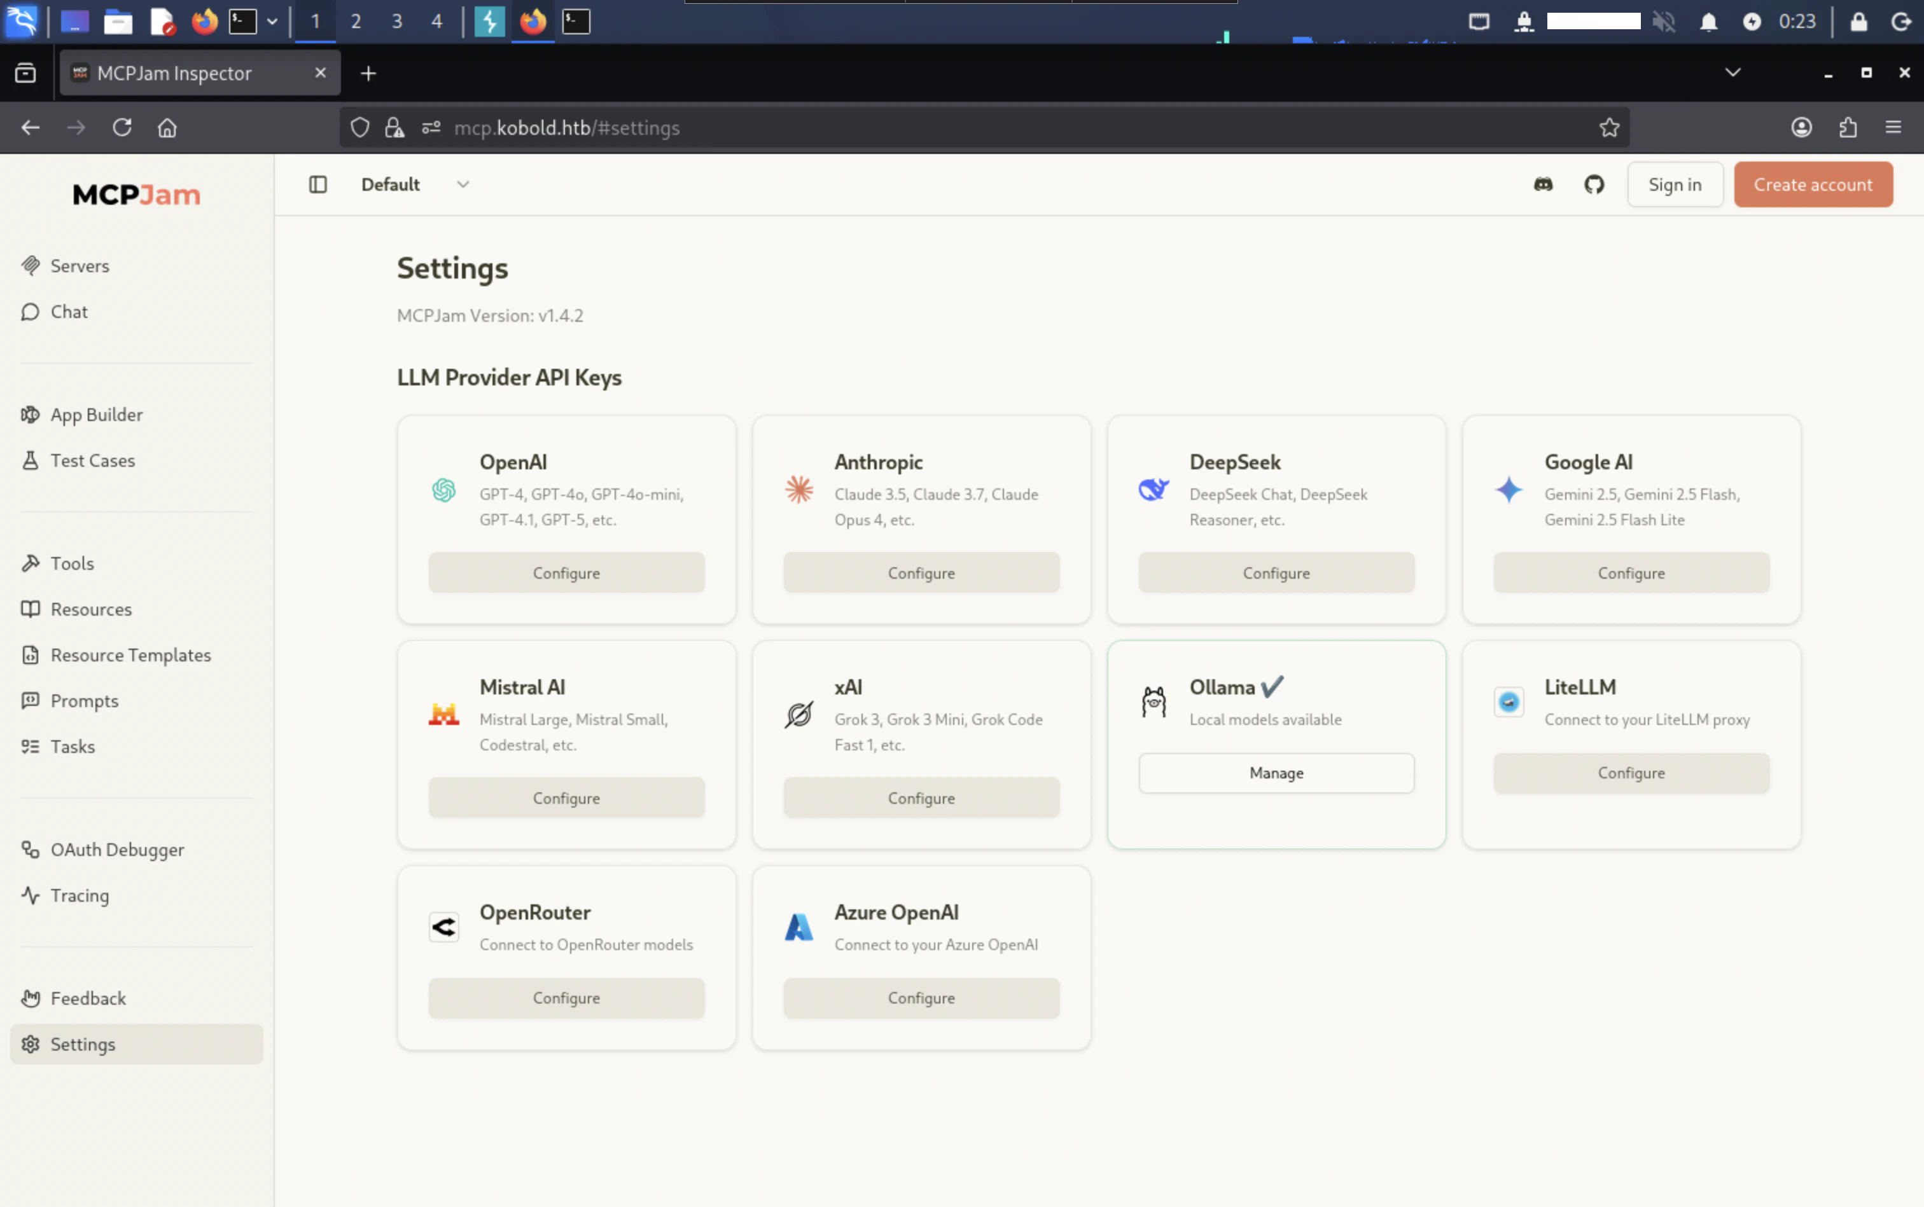Viewport: 1924px width, 1207px height.
Task: Click the LiteLLM logo icon
Action: point(1509,703)
